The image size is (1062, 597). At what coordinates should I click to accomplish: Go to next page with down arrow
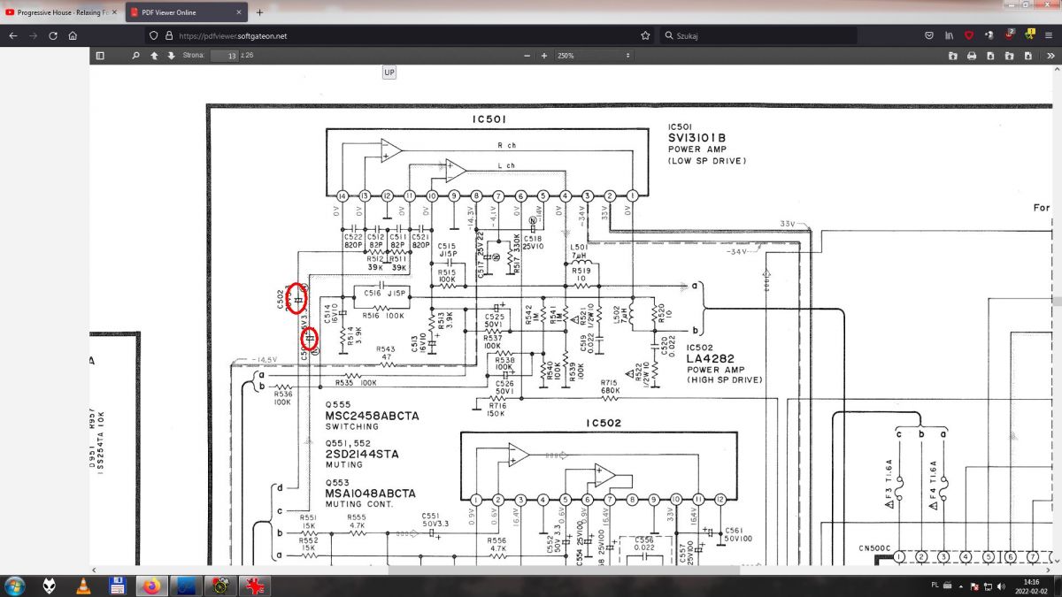172,55
